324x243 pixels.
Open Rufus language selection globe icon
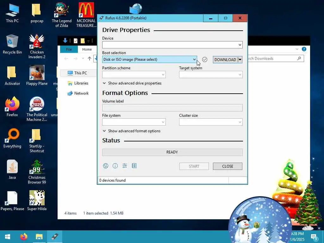point(106,166)
